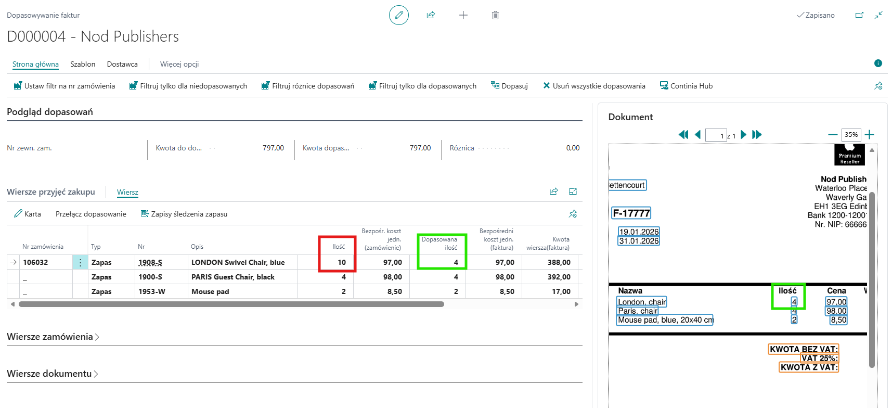Screen dimensions: 892x408
Task: Click the edit pencil icon
Action: tap(399, 15)
